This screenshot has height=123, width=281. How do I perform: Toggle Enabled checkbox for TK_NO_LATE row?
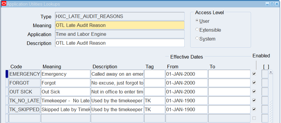pos(254,101)
